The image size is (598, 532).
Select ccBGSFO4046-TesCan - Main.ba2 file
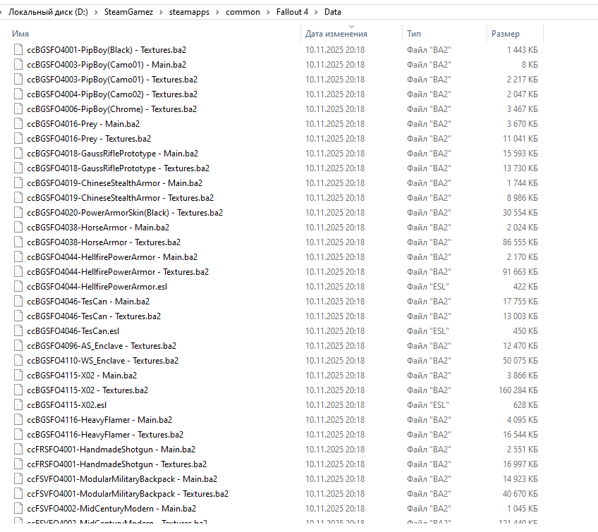[88, 302]
